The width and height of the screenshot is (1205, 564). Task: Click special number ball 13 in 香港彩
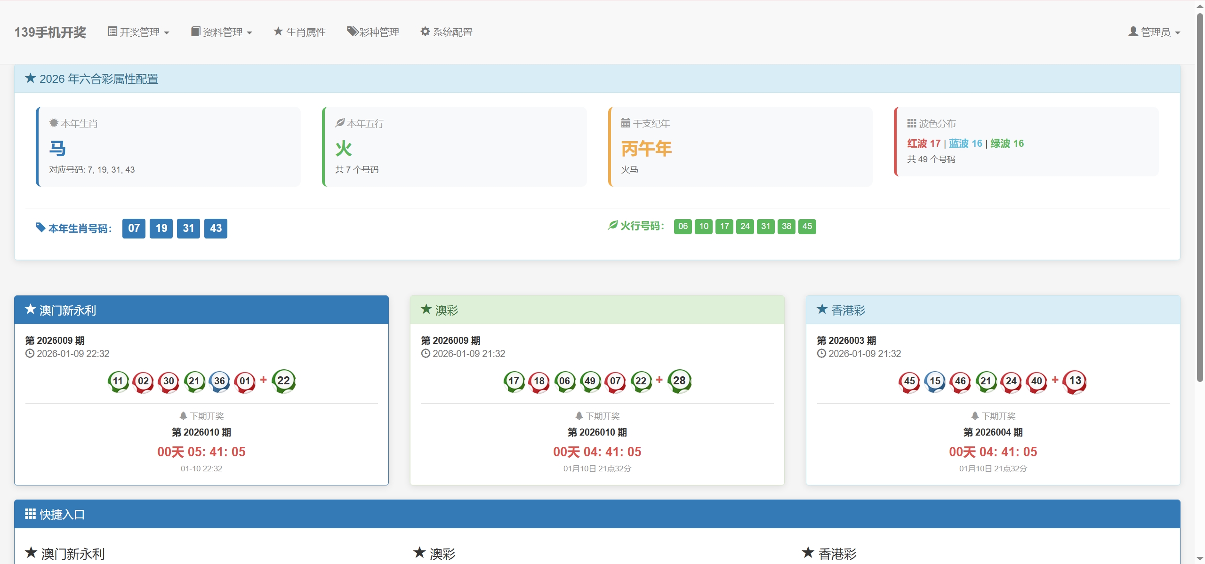coord(1075,381)
